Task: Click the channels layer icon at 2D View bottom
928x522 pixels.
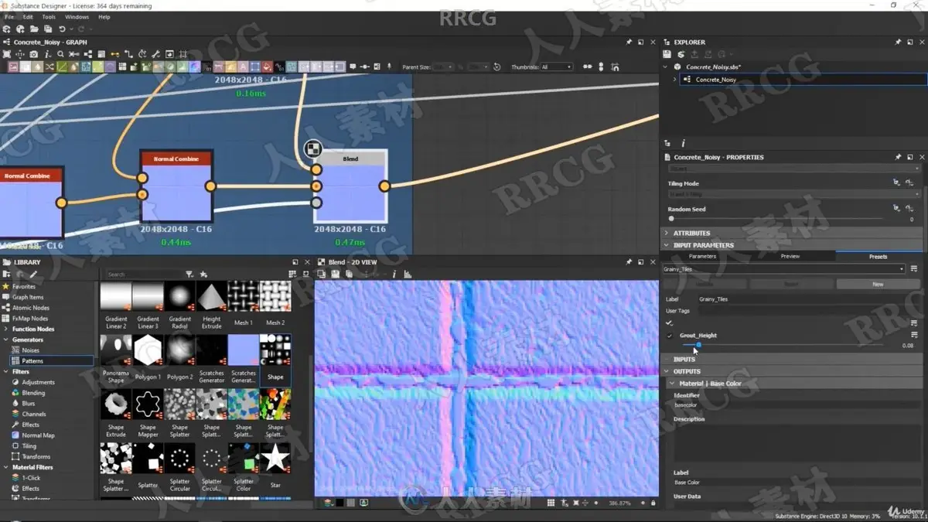Action: [328, 503]
